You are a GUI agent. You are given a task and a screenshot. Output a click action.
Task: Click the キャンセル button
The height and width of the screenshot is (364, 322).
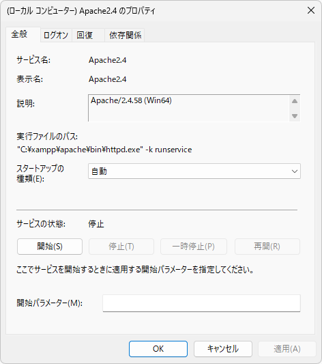tap(223, 349)
